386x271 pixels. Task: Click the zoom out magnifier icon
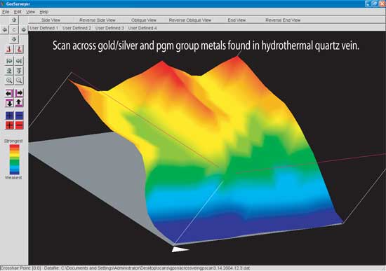coord(19,81)
